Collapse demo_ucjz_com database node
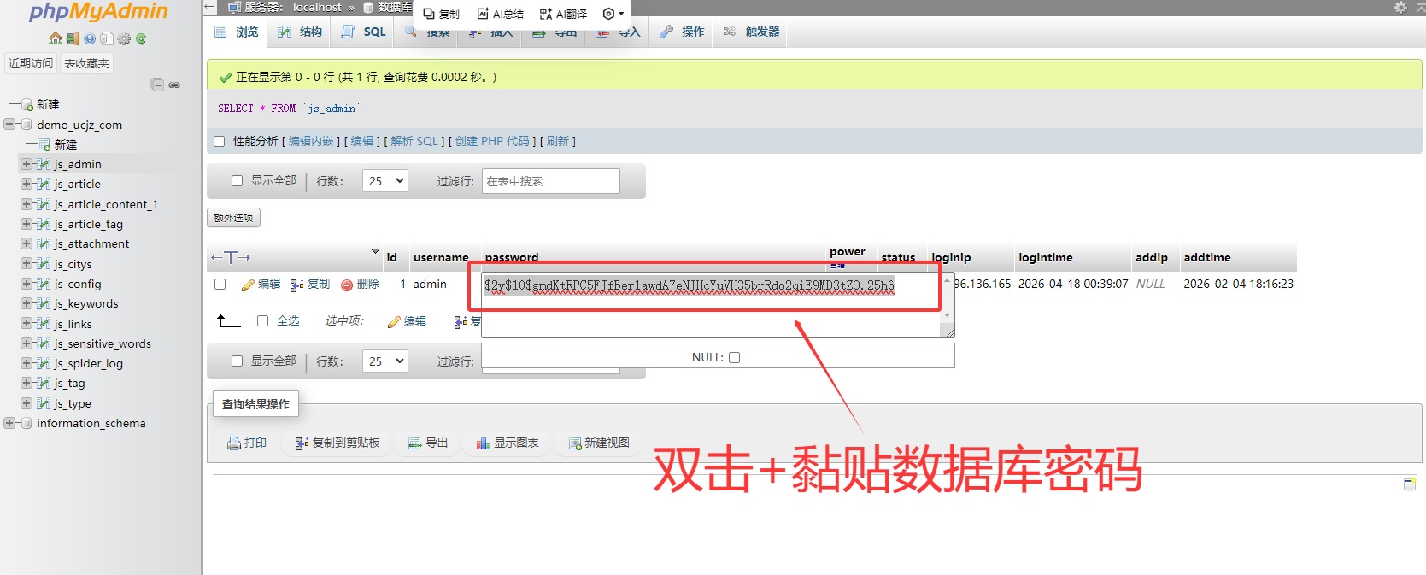 coord(9,125)
